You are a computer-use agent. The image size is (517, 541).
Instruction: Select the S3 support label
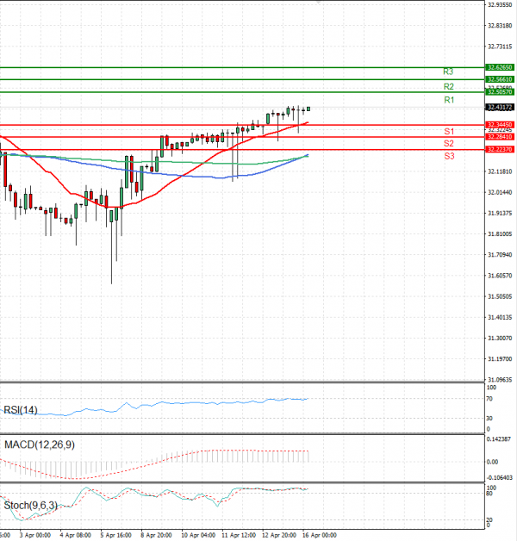[449, 156]
